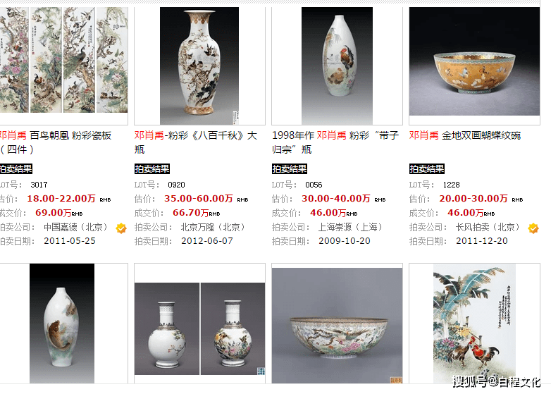Image resolution: width=551 pixels, height=394 pixels.
Task: Open the 金地双面蝴蝶纹碗 title link
Action: [x=465, y=135]
